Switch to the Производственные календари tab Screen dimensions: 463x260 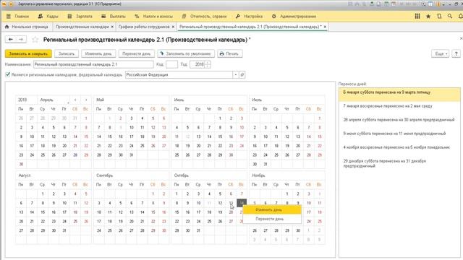click(x=82, y=27)
